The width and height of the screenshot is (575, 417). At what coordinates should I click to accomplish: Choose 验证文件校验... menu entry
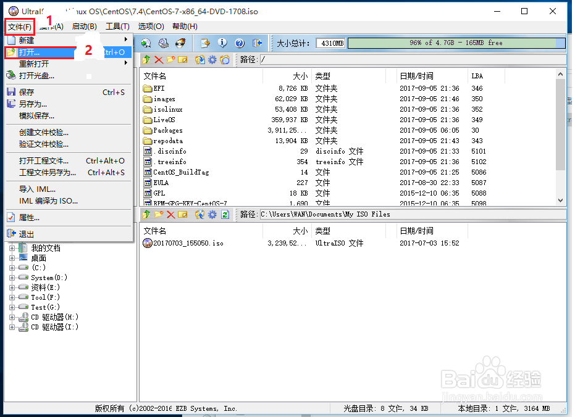pos(68,144)
